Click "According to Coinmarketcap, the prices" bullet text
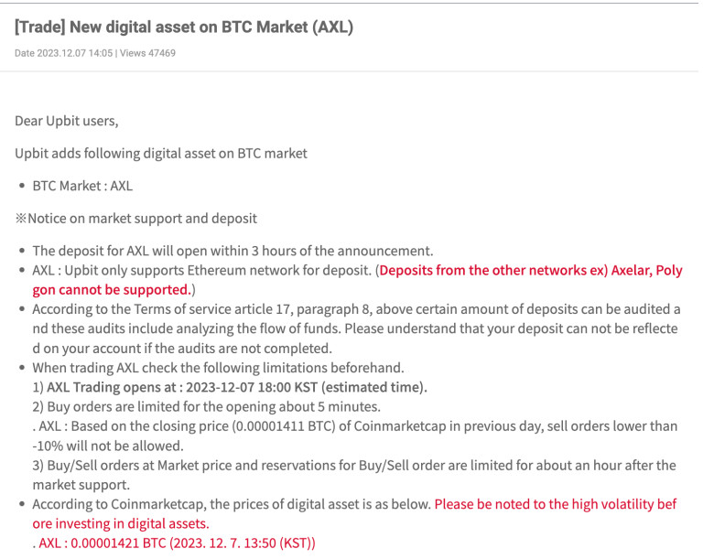703x559 pixels. (231, 504)
